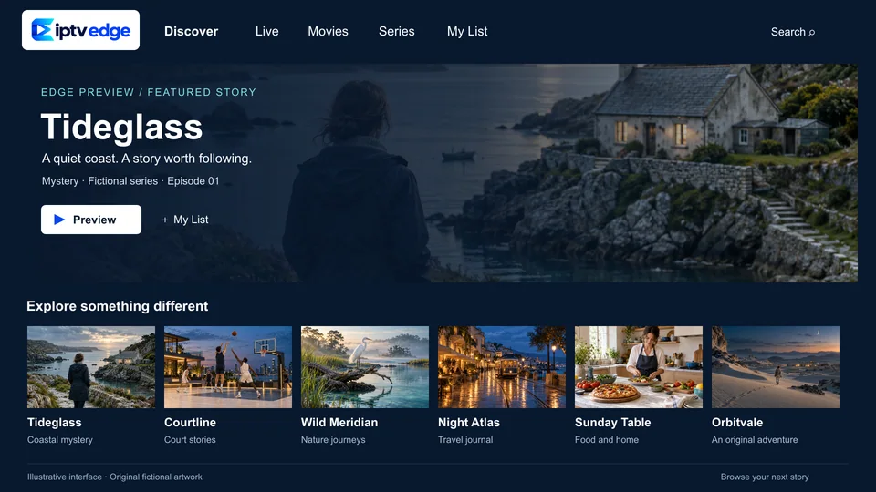Click the 'Mystery · Fictional series · Episode 01' line
876x492 pixels.
pos(130,180)
